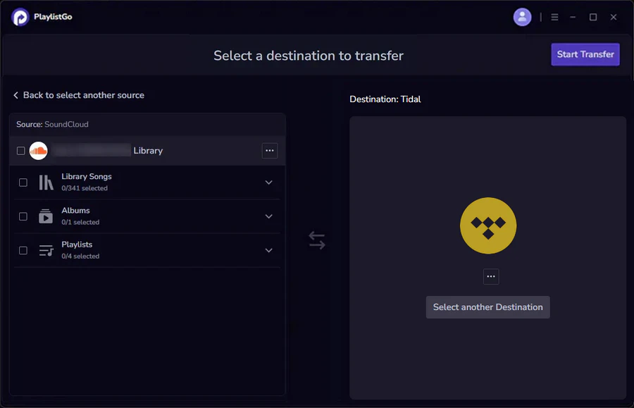Click the swap source and destination arrows
This screenshot has width=634, height=408.
pyautogui.click(x=317, y=240)
